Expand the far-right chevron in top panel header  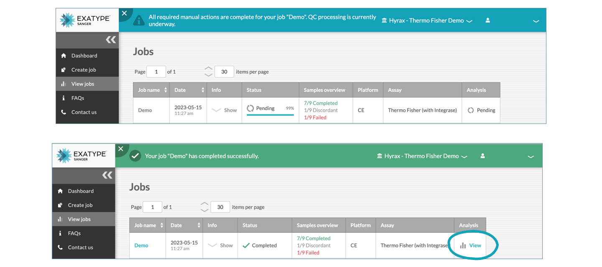pos(536,21)
